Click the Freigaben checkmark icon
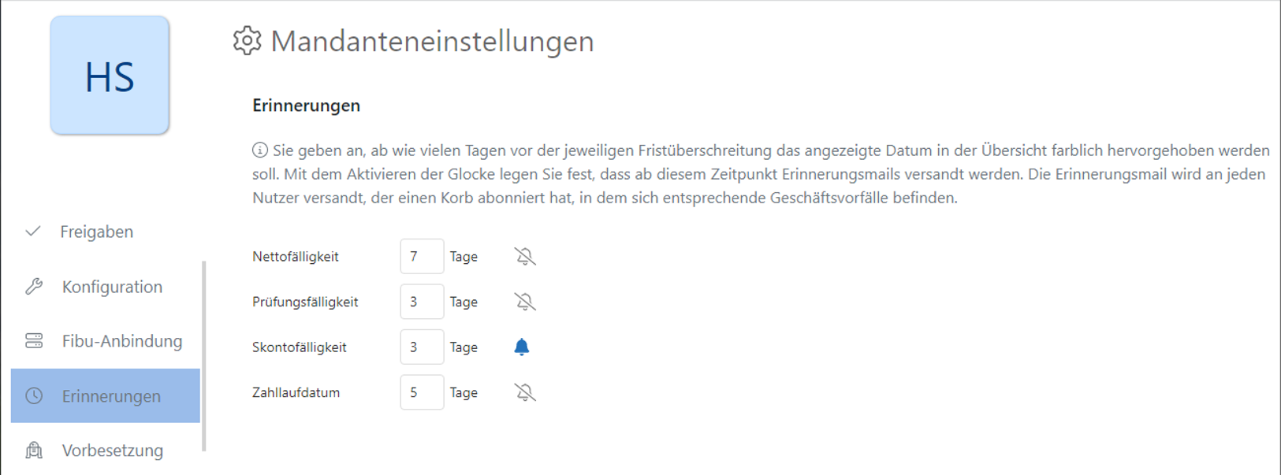1281x475 pixels. coord(33,232)
